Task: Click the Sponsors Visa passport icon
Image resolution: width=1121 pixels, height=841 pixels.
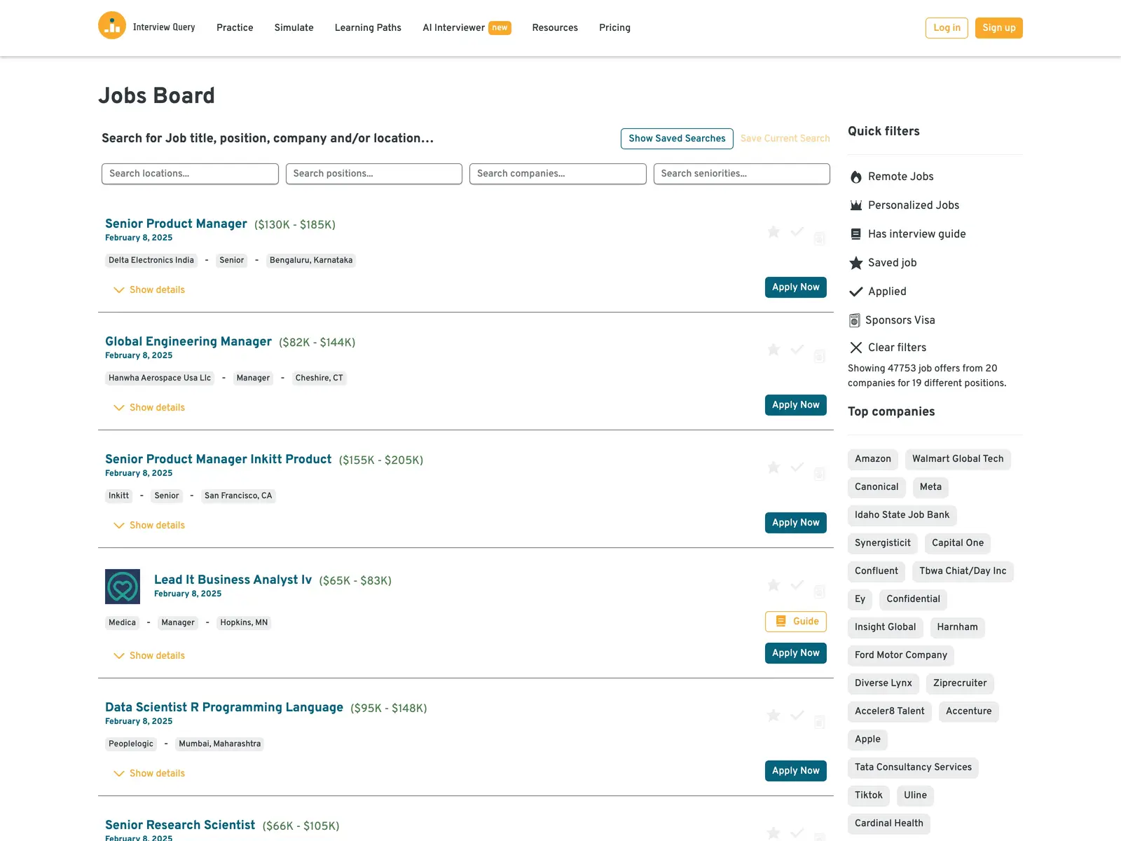Action: (x=855, y=320)
